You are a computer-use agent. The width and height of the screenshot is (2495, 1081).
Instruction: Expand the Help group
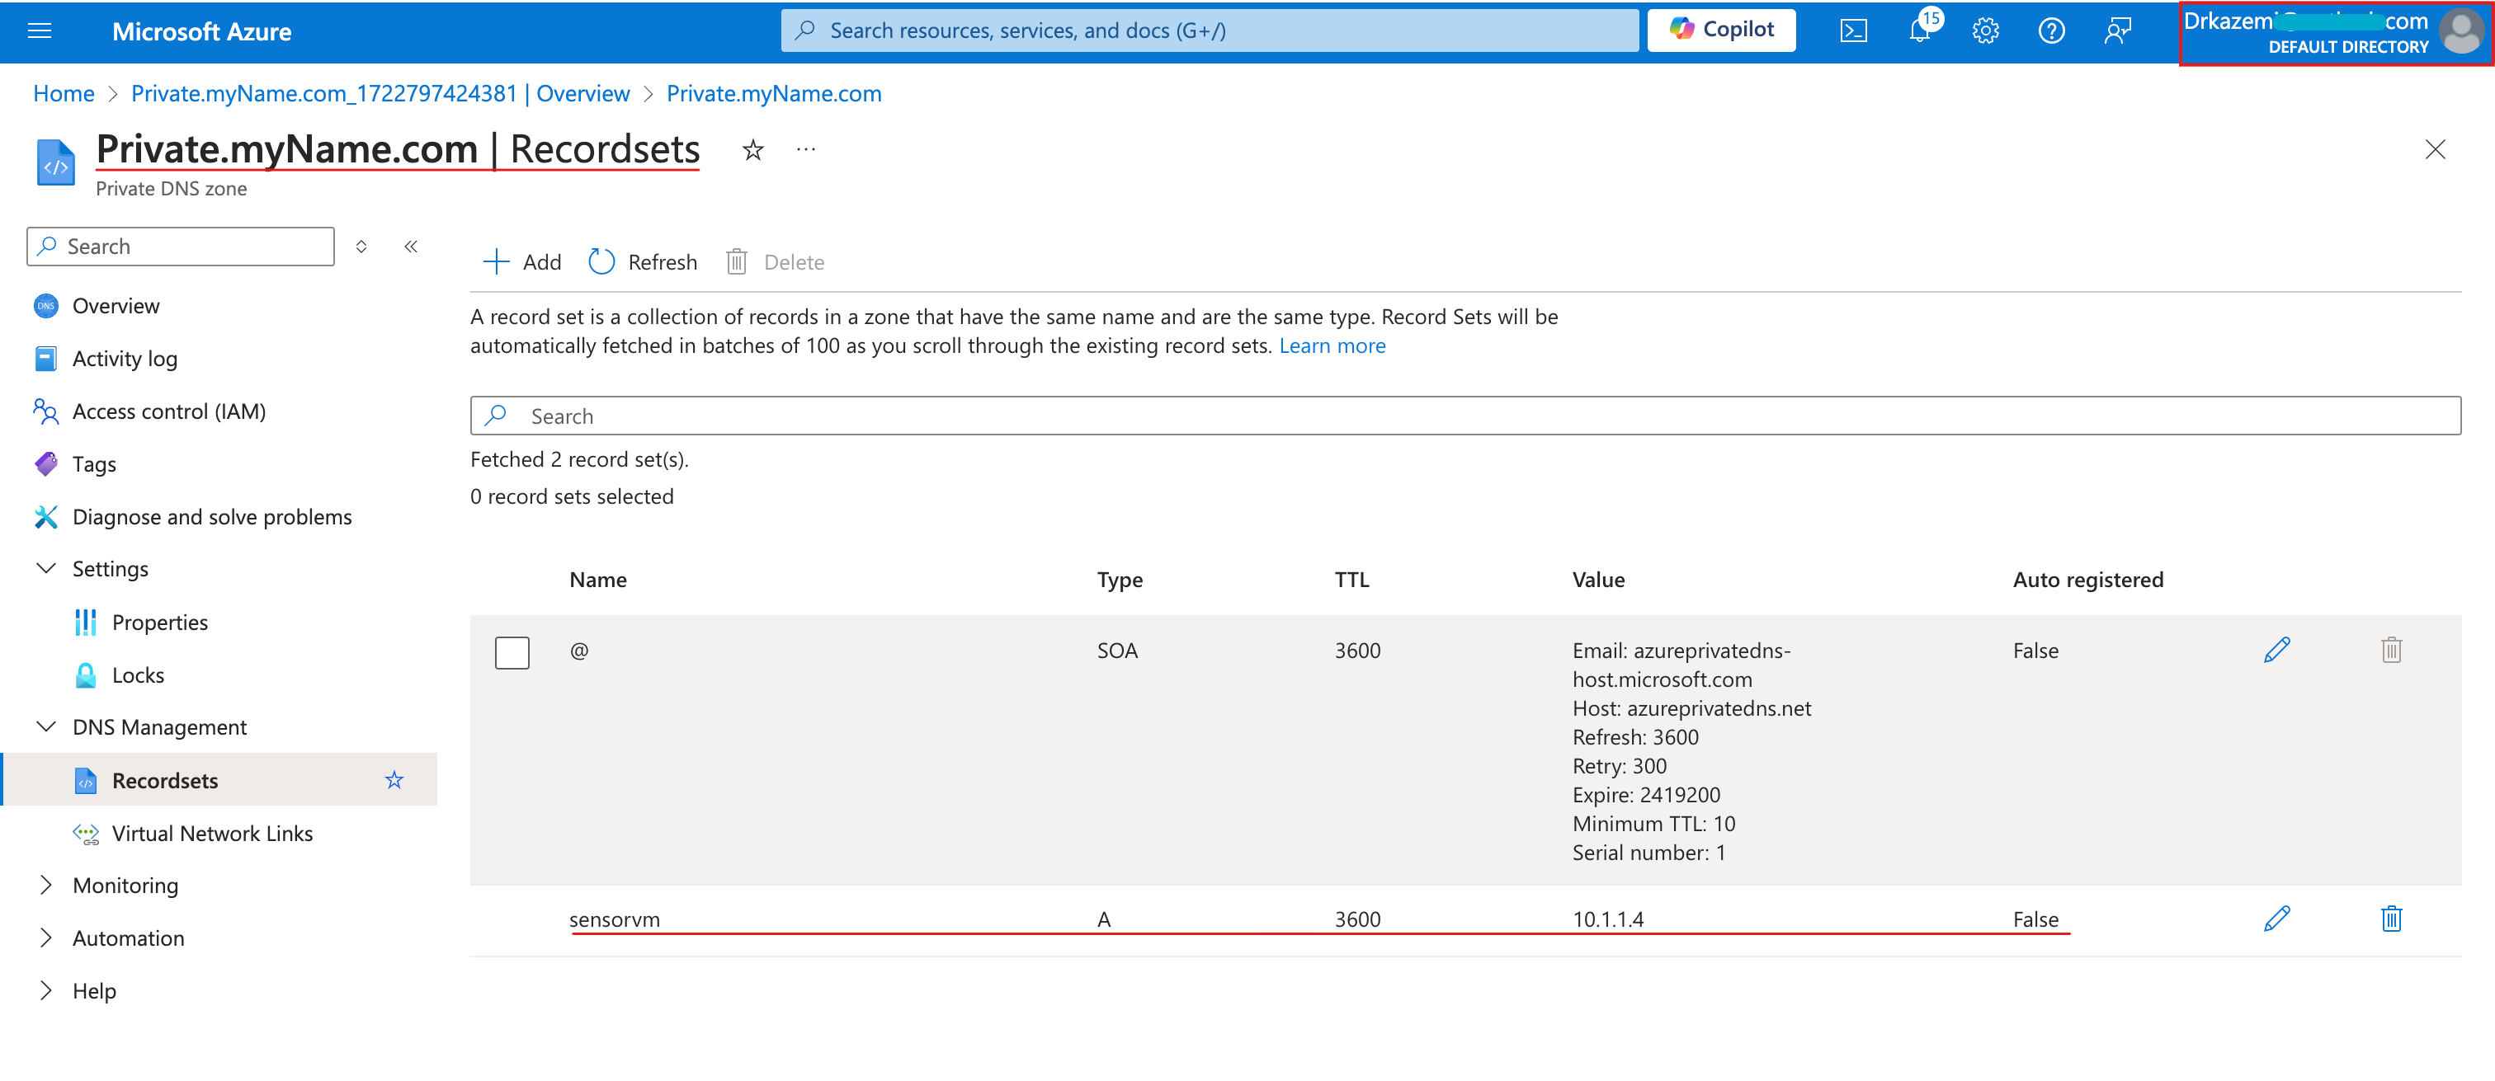click(x=45, y=992)
